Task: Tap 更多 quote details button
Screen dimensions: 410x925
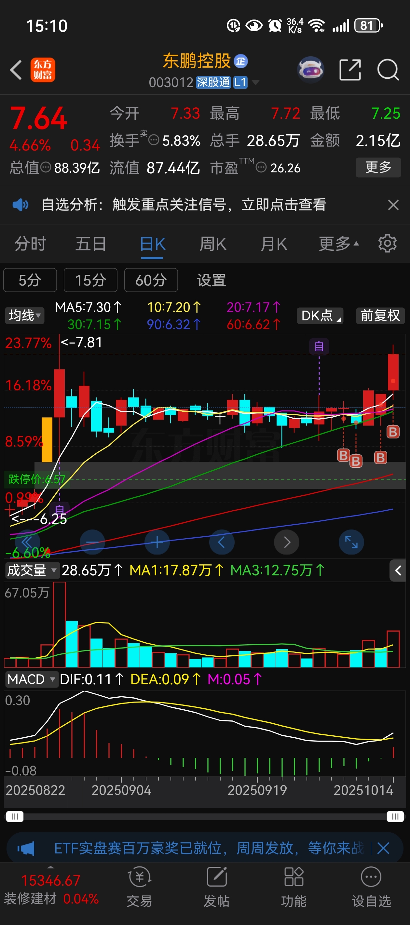Action: 378,167
